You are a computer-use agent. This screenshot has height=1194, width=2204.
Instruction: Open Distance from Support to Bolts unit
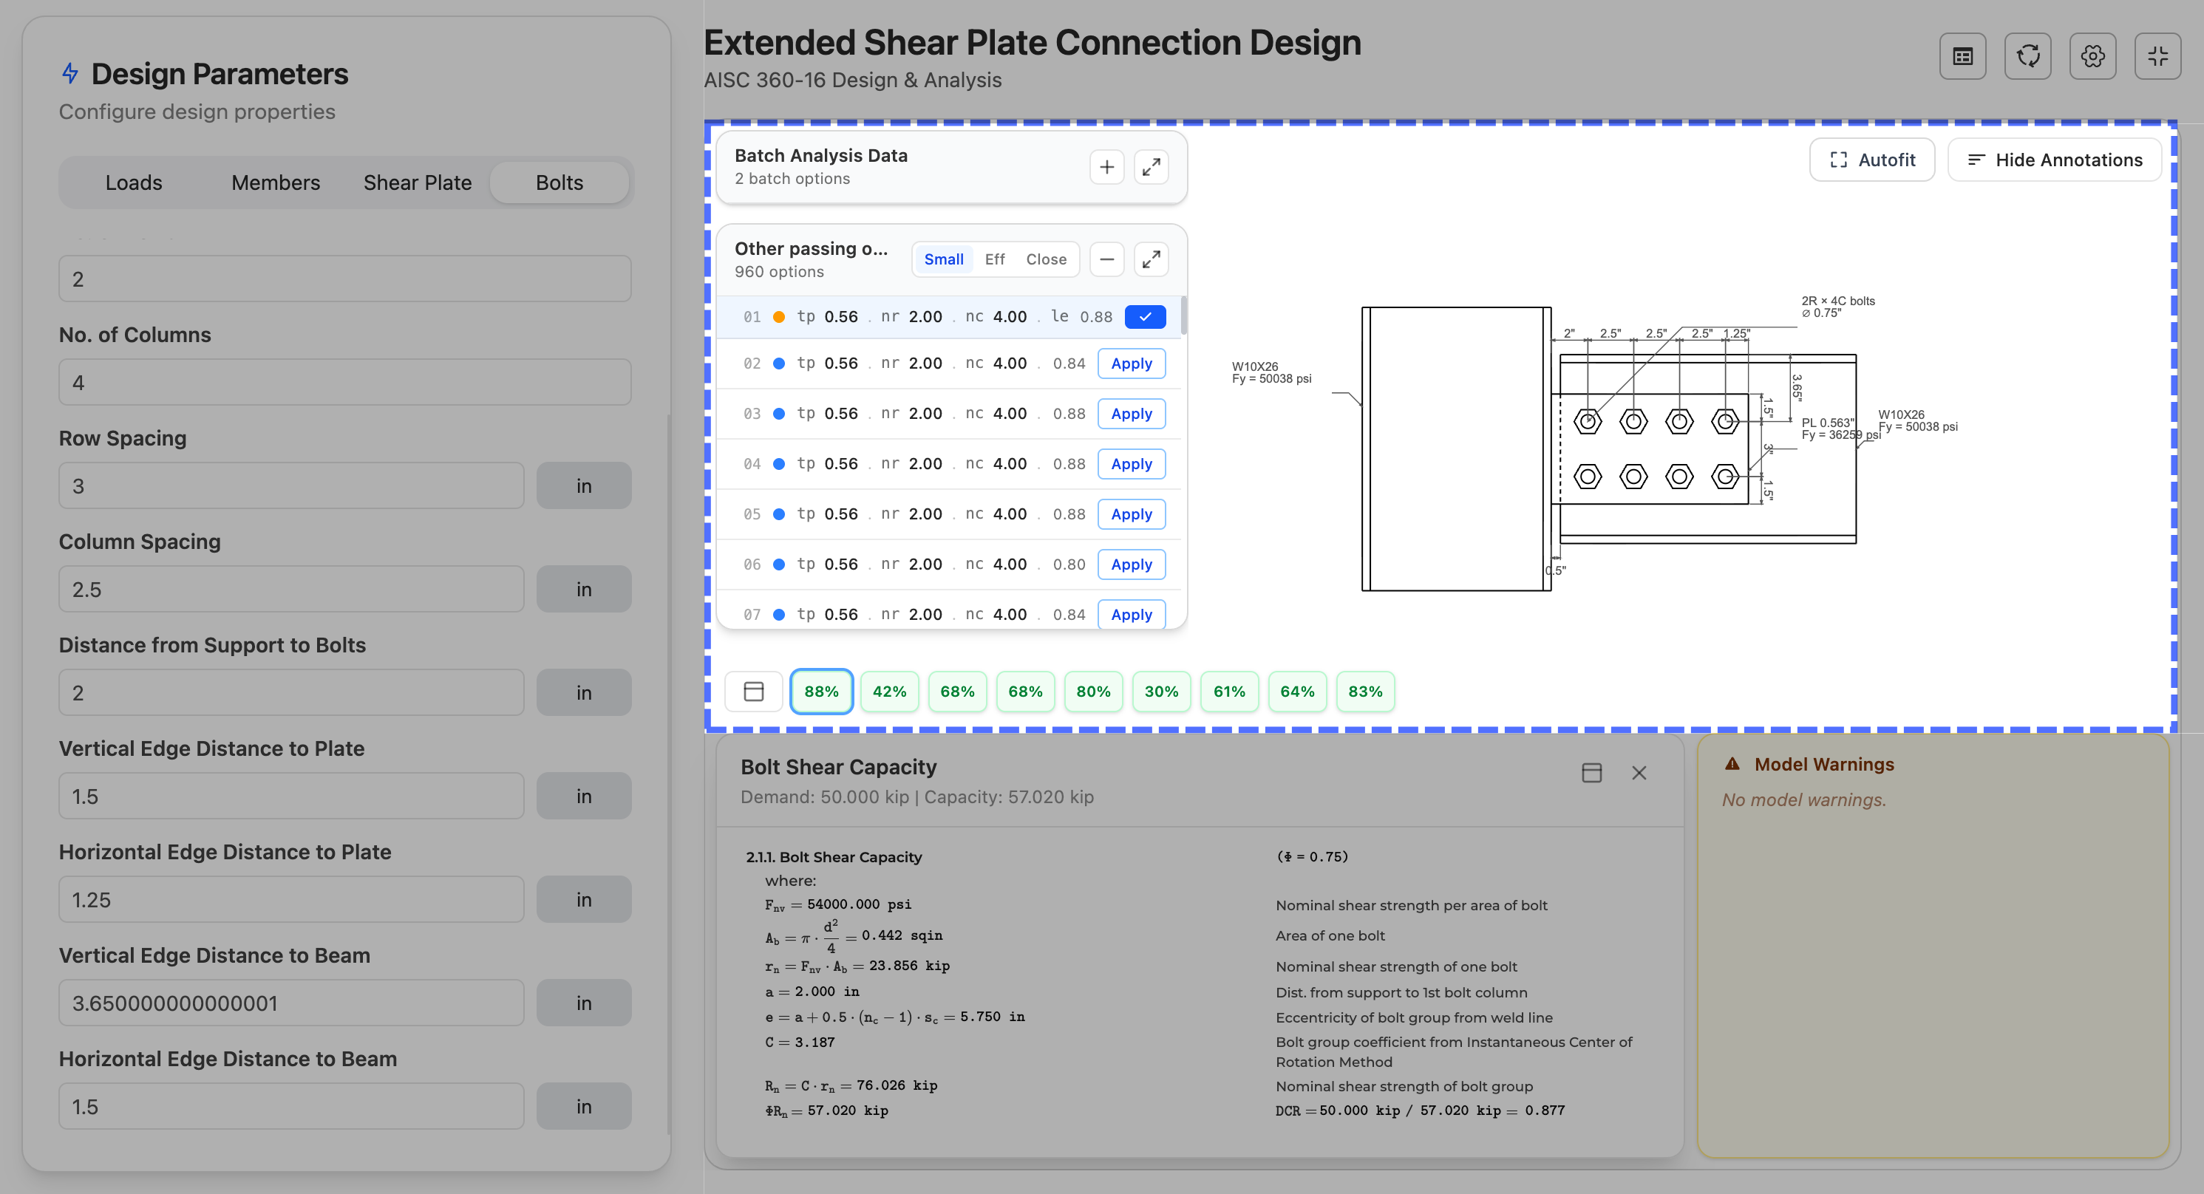[x=583, y=693]
